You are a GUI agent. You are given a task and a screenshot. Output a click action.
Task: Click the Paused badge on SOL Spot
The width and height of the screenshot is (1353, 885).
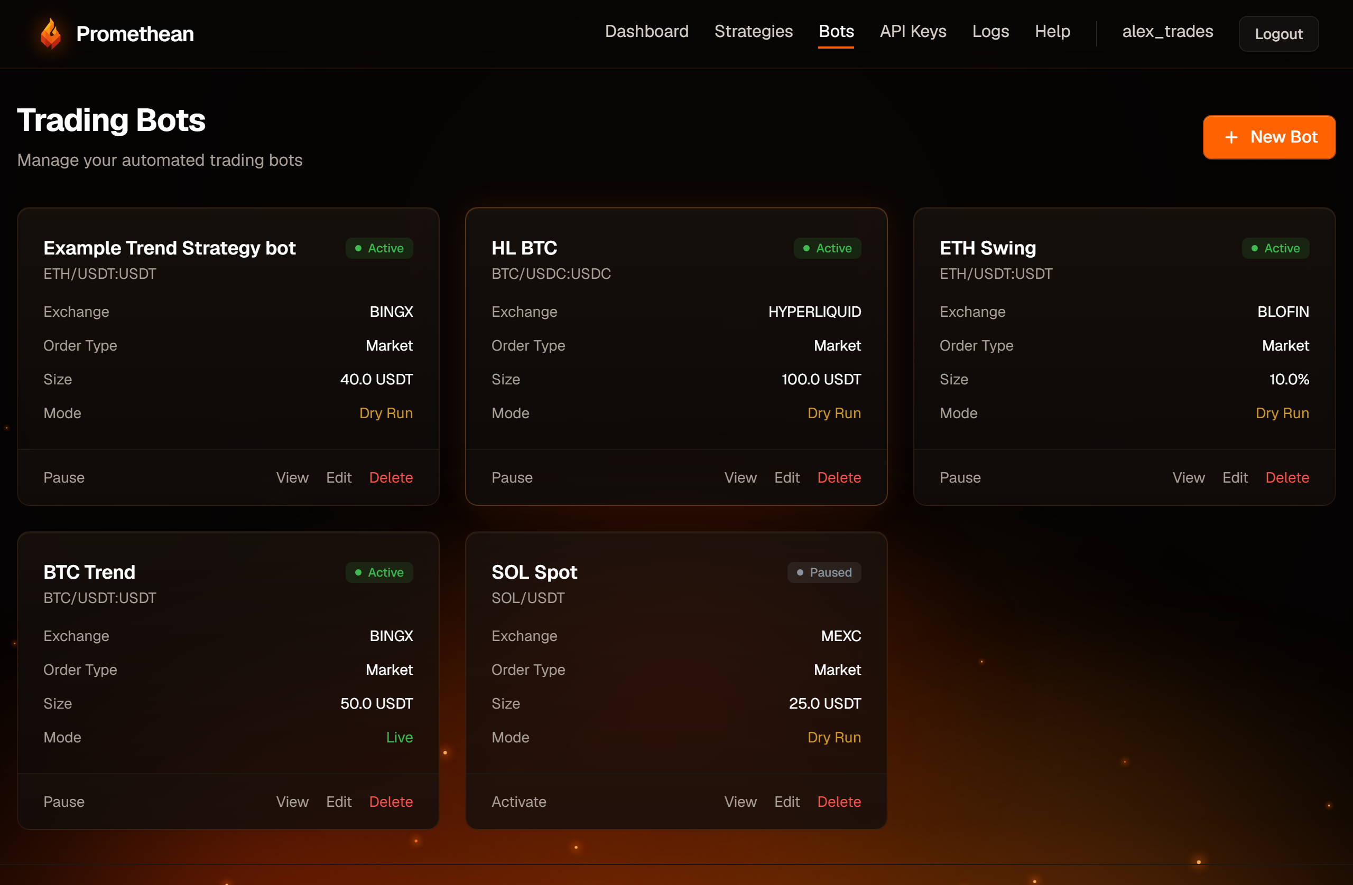point(824,572)
